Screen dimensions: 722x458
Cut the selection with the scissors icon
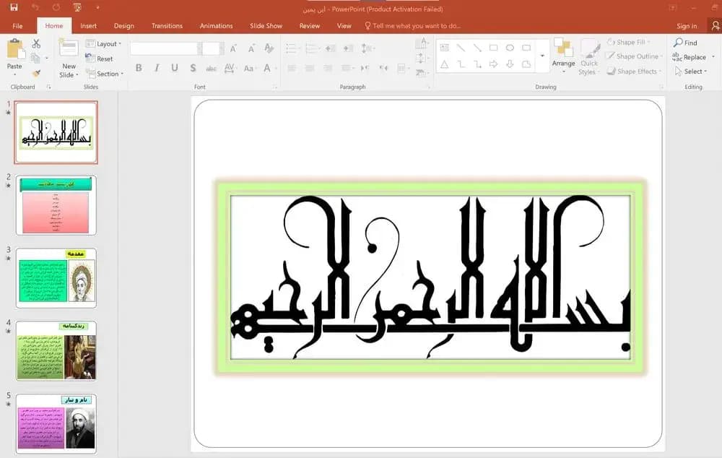pos(36,44)
